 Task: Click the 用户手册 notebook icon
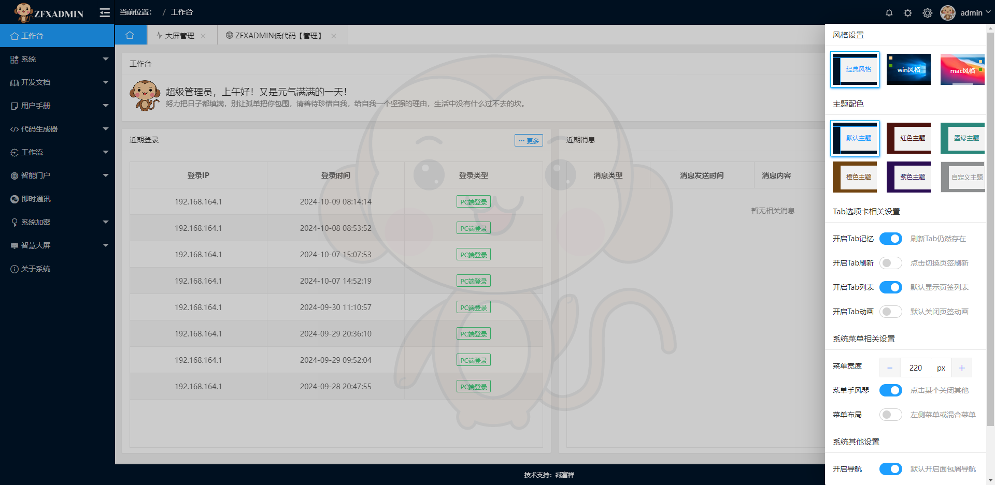coord(15,106)
